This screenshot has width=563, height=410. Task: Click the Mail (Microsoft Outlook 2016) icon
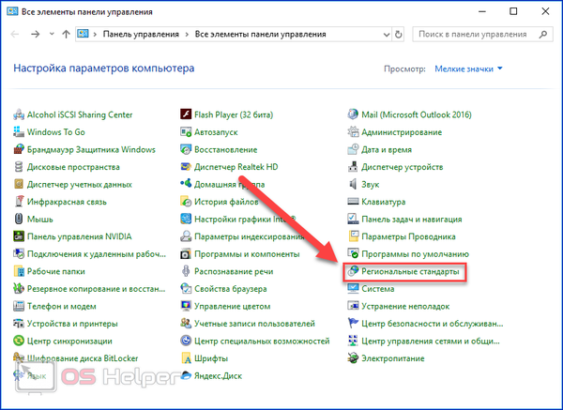coord(353,114)
